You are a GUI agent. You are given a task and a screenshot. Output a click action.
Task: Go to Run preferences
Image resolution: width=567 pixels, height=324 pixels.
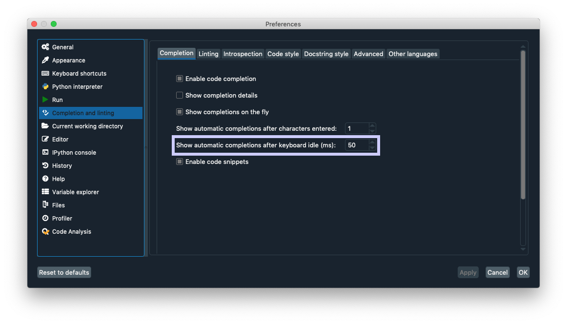(x=91, y=100)
